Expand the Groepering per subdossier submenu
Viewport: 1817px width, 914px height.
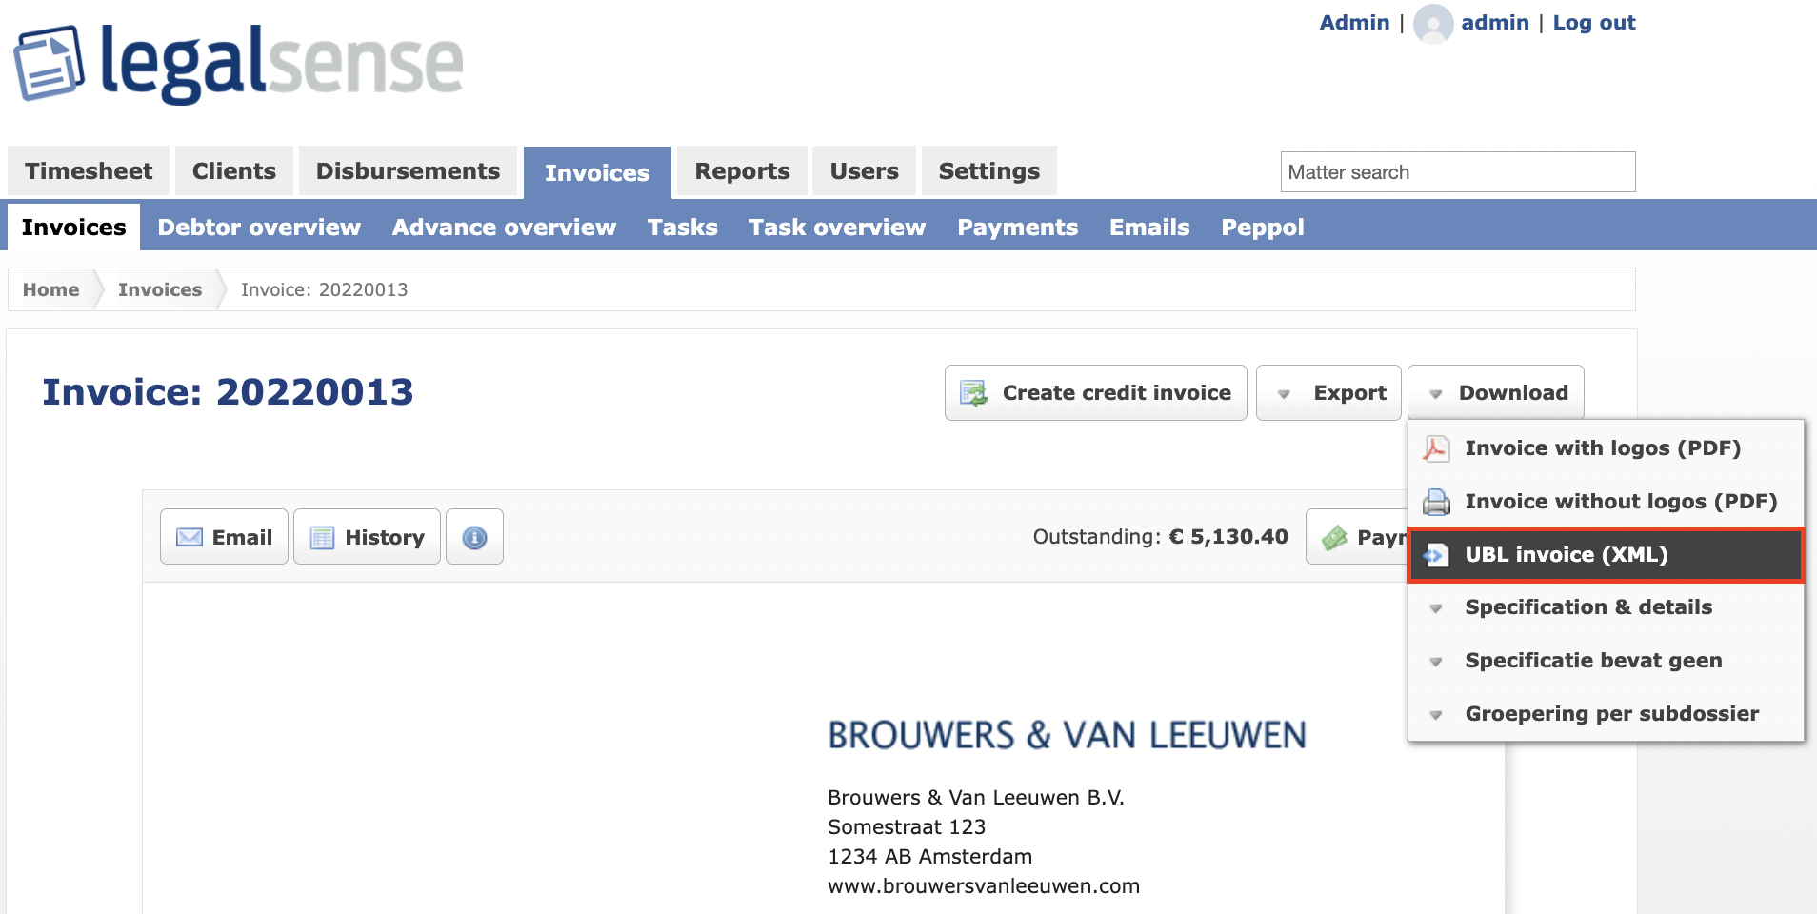click(1606, 714)
